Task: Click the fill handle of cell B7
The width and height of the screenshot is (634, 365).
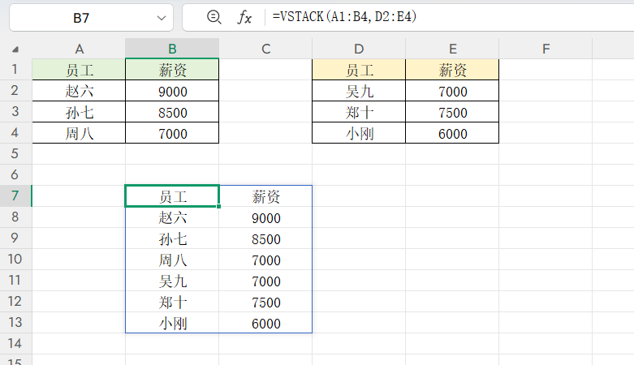Action: click(x=218, y=207)
